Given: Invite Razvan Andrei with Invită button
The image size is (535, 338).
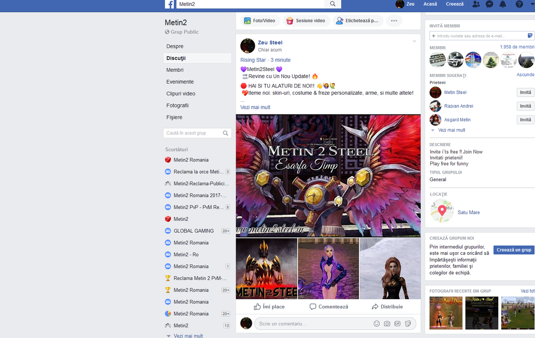Looking at the screenshot, I should click(525, 106).
